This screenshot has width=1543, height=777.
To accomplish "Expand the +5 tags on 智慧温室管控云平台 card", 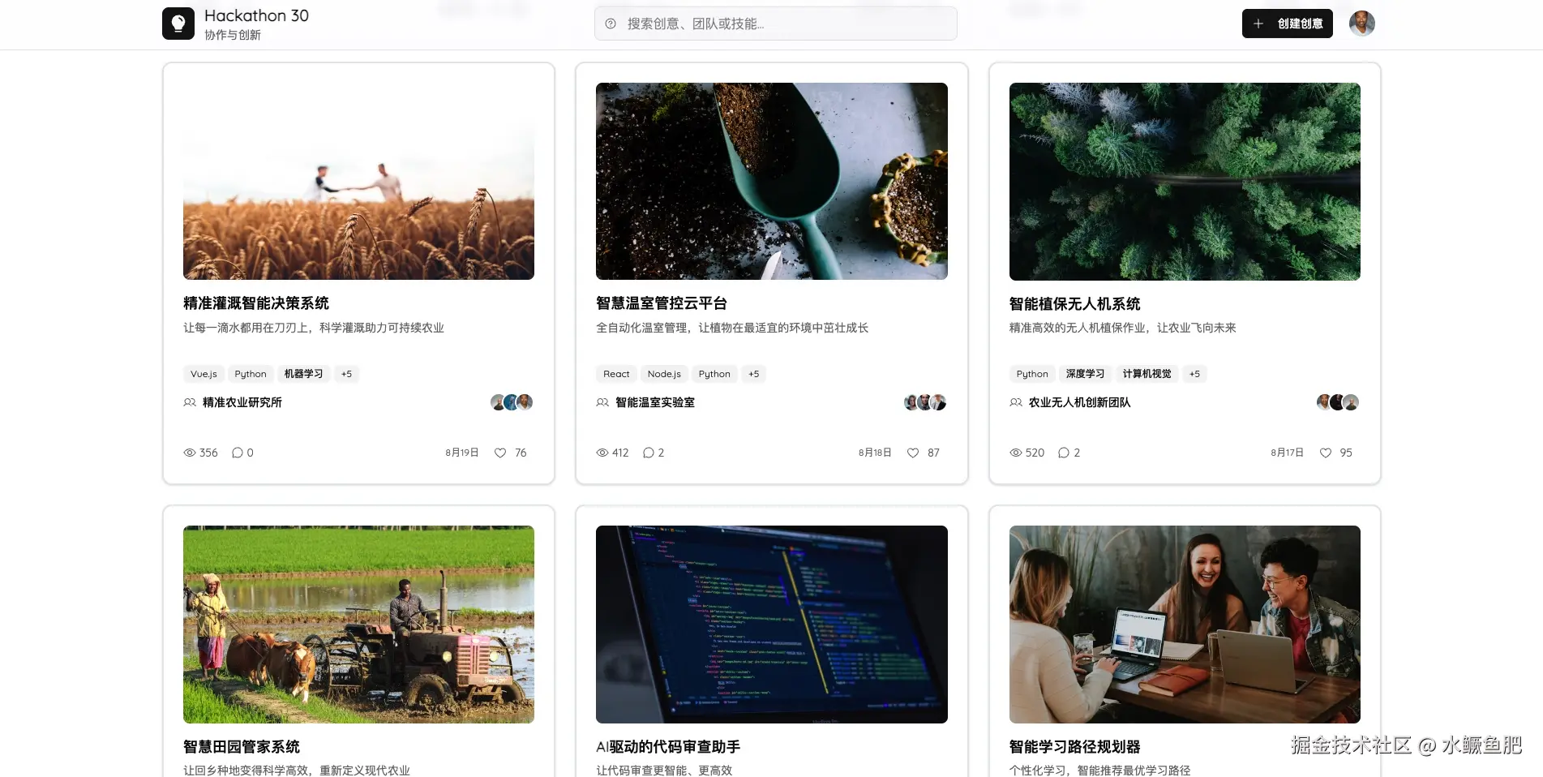I will (x=753, y=374).
